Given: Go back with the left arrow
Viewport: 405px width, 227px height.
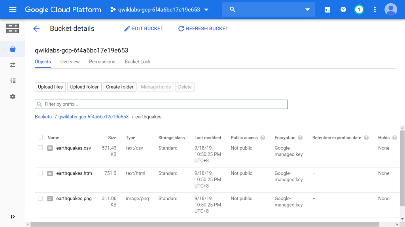Looking at the screenshot, I should (x=36, y=28).
